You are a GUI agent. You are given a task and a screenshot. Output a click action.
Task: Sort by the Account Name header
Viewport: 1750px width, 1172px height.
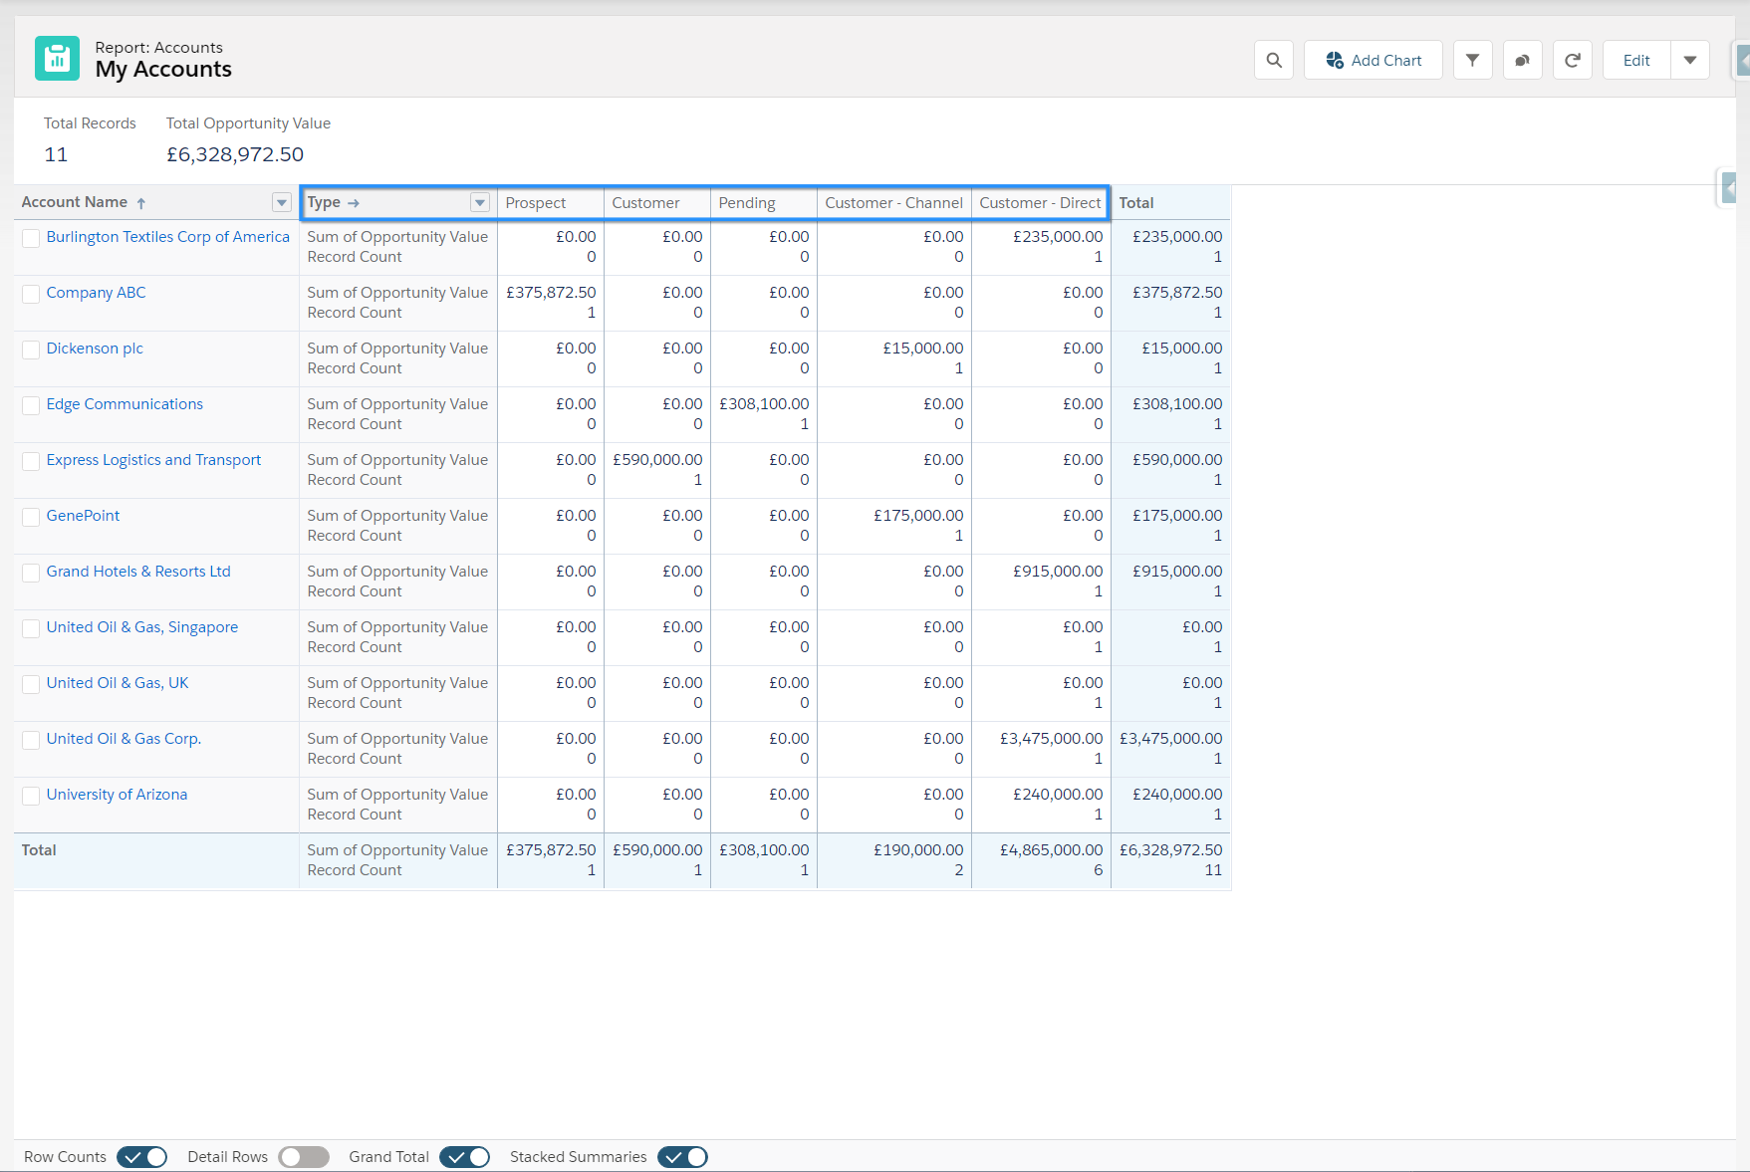coord(75,202)
